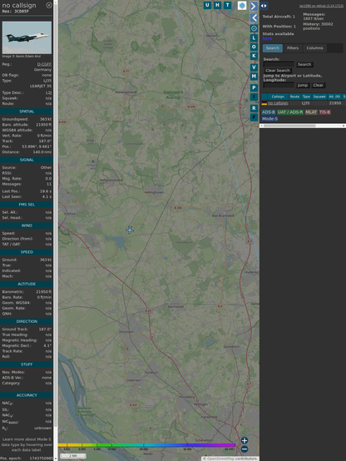The width and height of the screenshot is (346, 461).
Task: Click the K map button
Action: pyautogui.click(x=254, y=56)
